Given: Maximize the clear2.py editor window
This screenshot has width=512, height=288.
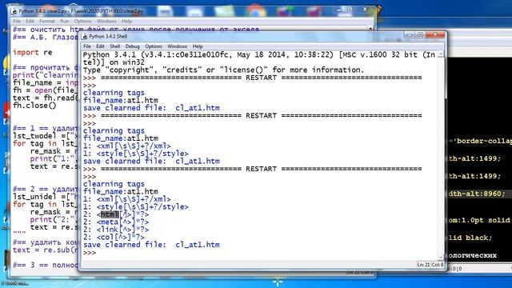Looking at the screenshot, I should (350, 10).
